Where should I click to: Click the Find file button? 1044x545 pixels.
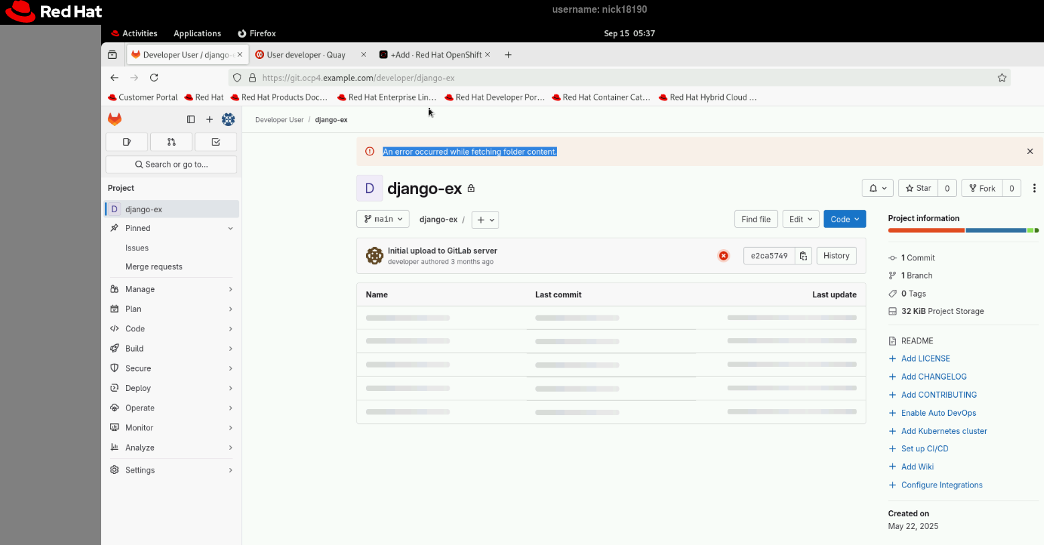tap(756, 219)
